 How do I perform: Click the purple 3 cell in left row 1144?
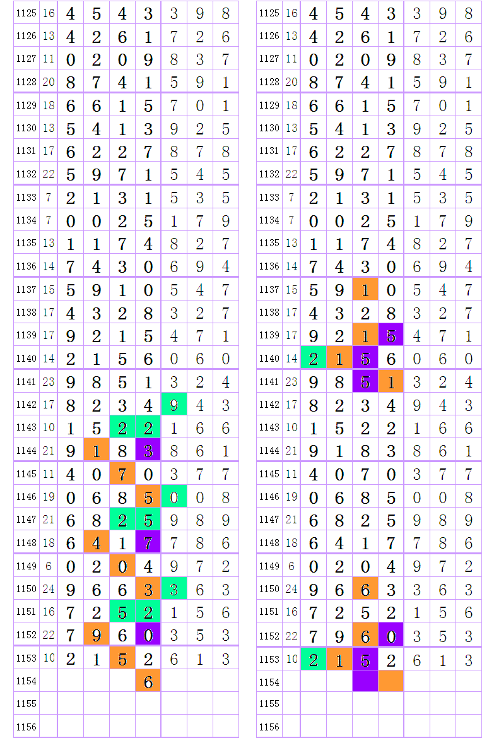tap(148, 451)
